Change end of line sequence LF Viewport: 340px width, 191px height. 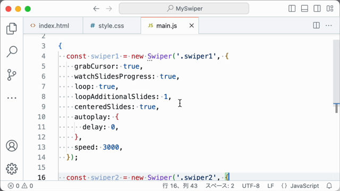click(x=270, y=186)
